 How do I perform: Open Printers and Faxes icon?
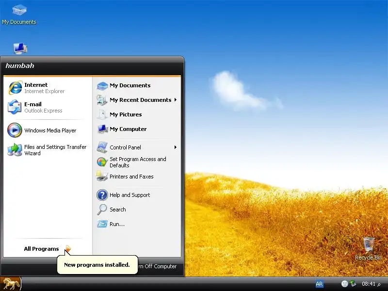click(102, 177)
